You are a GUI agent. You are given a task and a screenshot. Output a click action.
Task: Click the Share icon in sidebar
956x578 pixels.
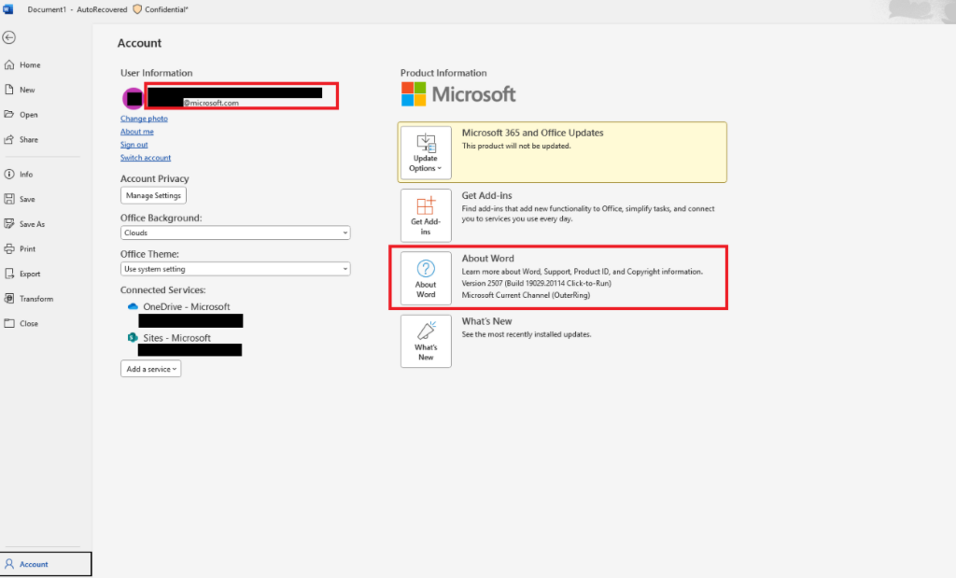point(9,139)
